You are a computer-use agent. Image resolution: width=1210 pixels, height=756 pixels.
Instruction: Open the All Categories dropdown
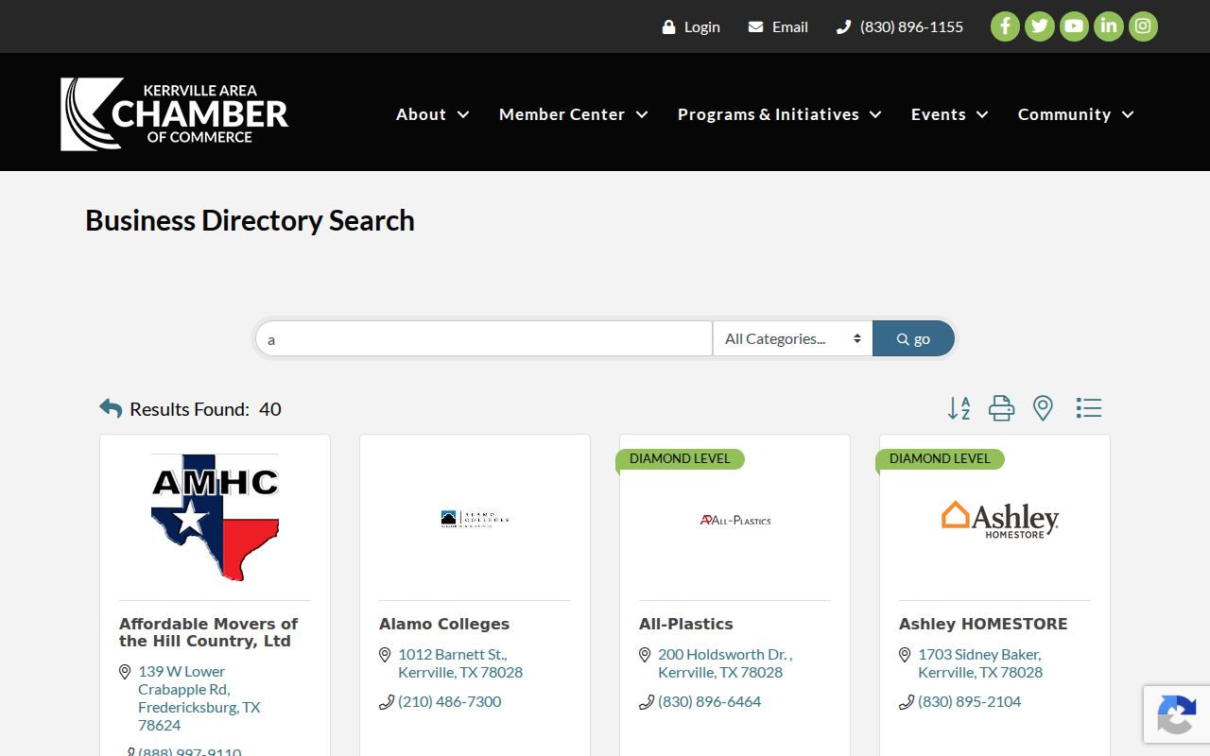point(792,338)
